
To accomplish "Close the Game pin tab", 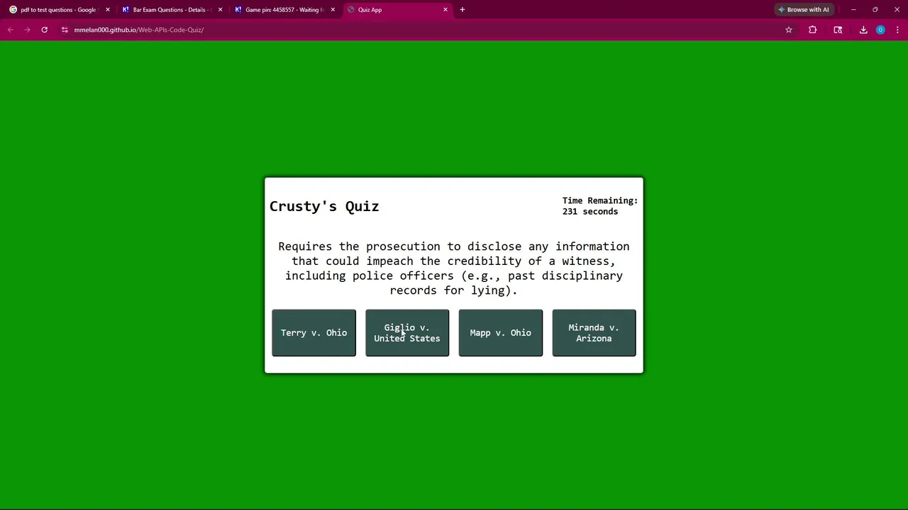I will click(333, 10).
